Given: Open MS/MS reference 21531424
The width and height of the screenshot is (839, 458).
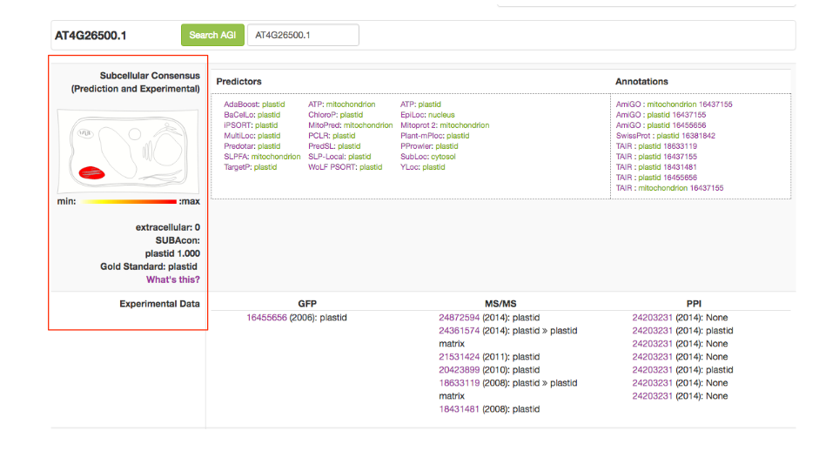Looking at the screenshot, I should (x=460, y=357).
